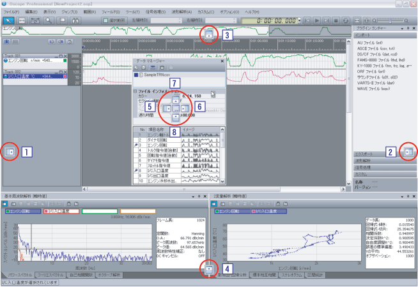The image size is (418, 287).
Task: Click the zoom slider handle in the top toolbar
Action: tap(390, 20)
